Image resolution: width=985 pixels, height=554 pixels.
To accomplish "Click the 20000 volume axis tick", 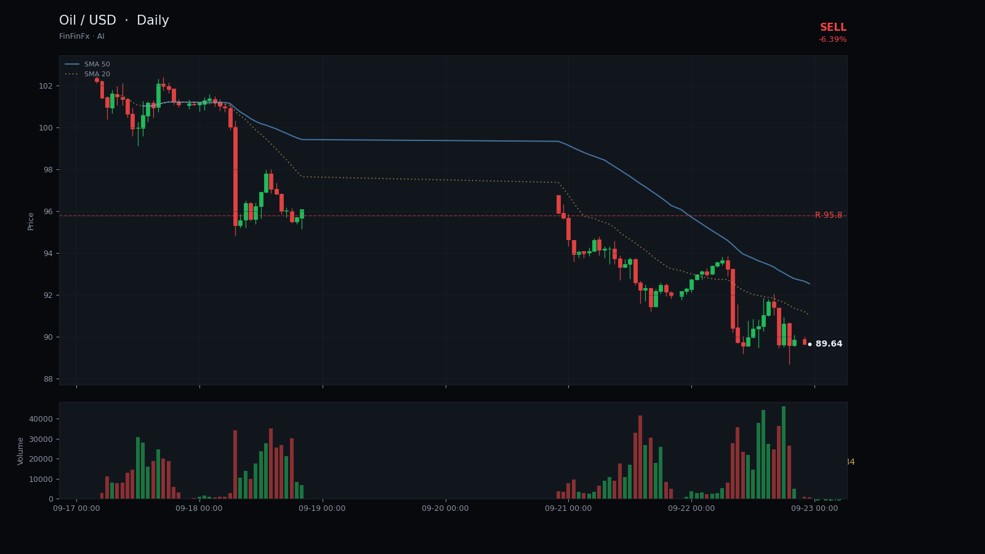I will [41, 459].
